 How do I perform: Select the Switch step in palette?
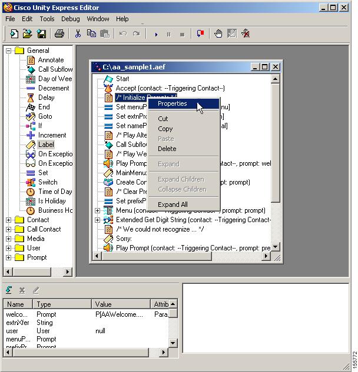pyautogui.click(x=48, y=182)
